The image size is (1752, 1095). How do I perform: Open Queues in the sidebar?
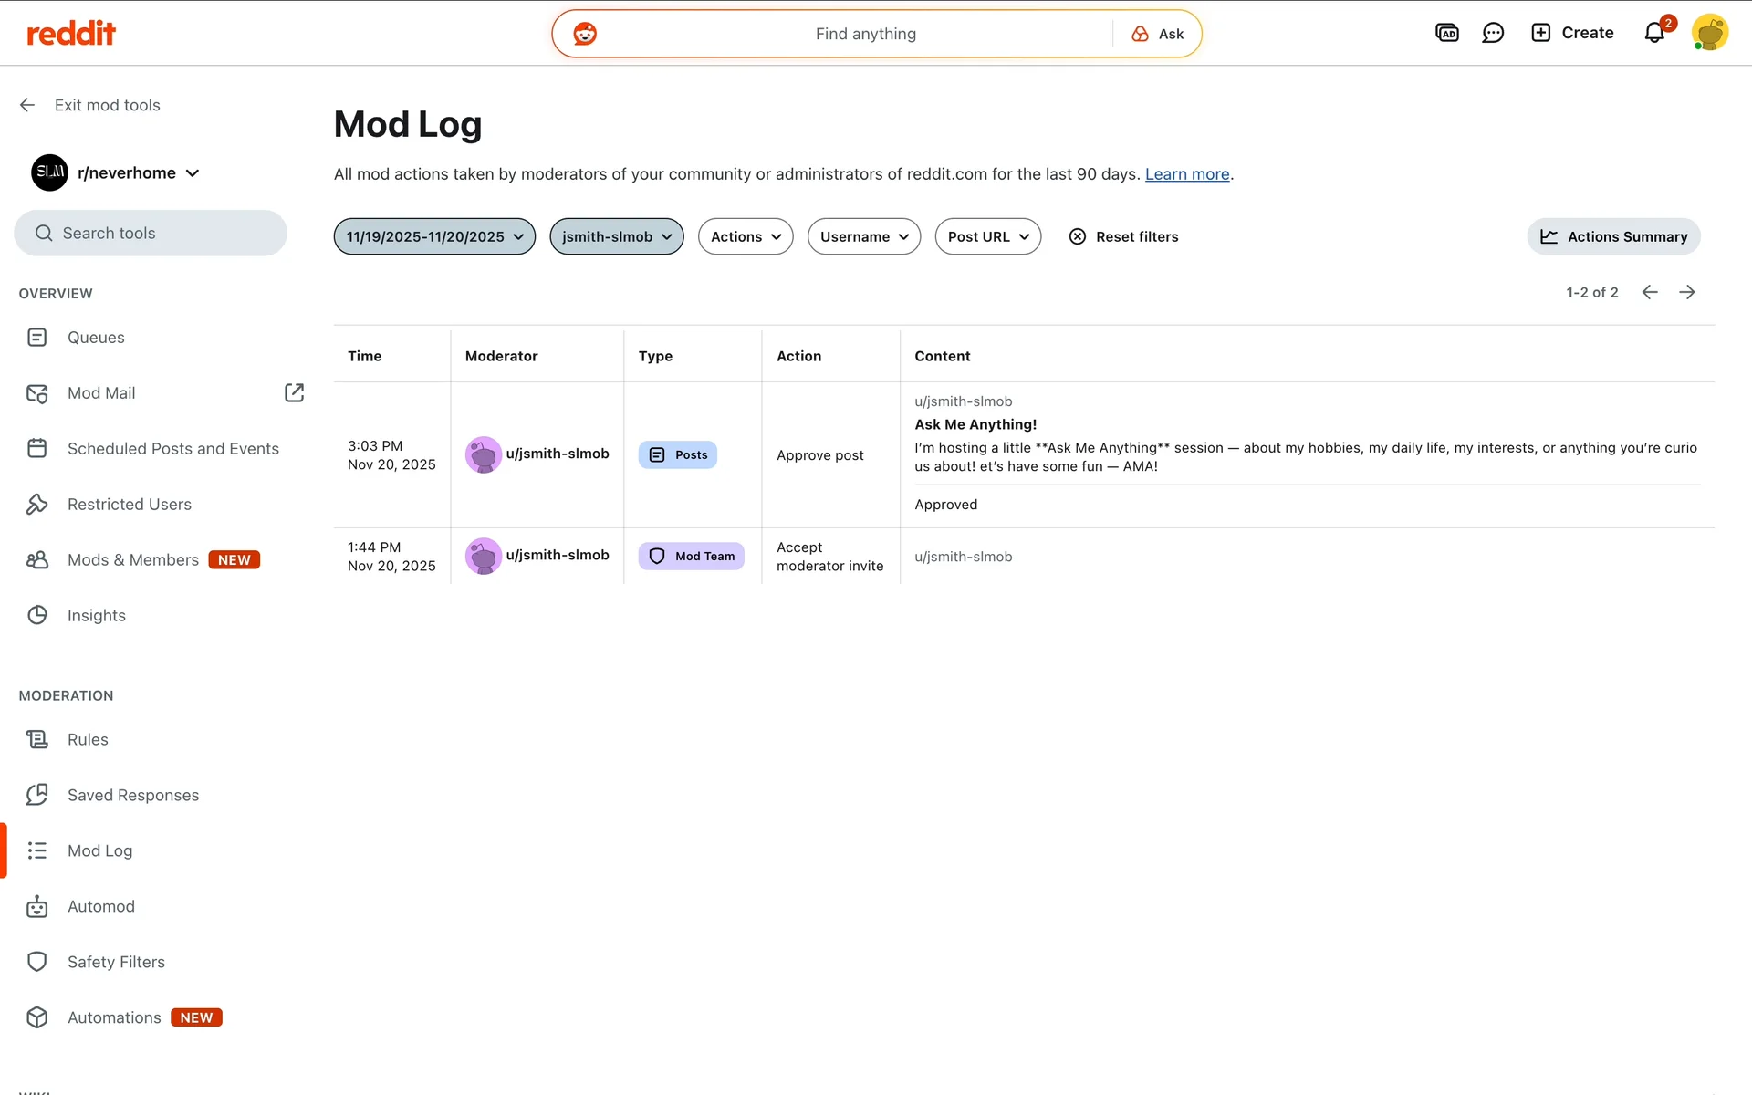[x=96, y=338]
